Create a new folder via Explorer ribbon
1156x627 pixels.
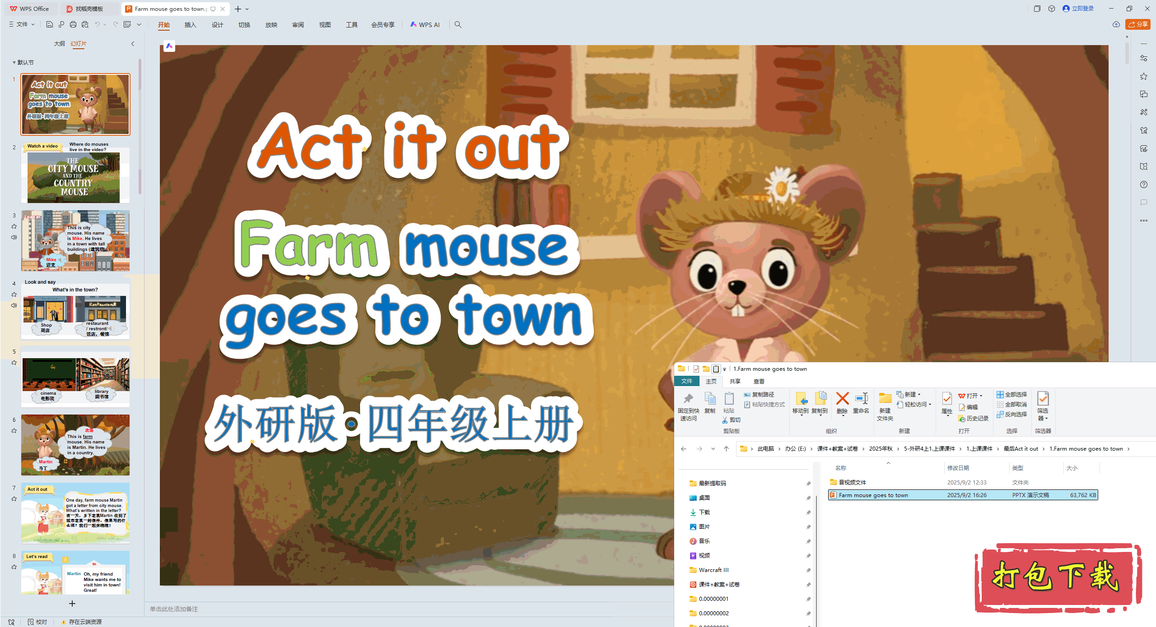885,404
